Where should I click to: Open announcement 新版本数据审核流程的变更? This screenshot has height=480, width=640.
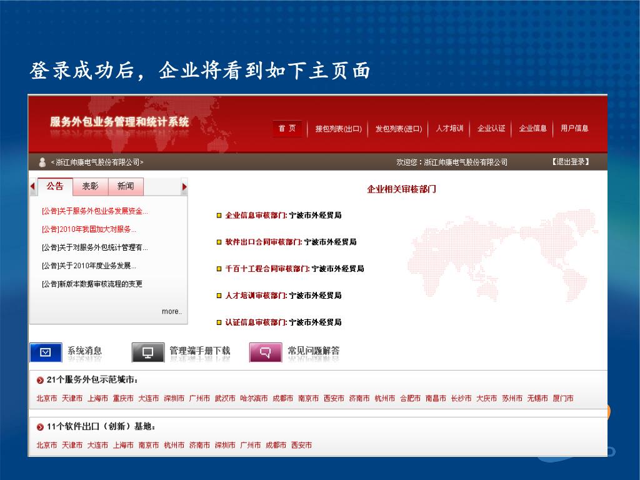(x=92, y=284)
